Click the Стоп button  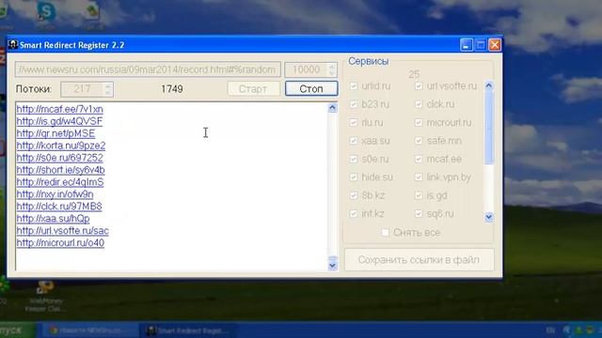(x=311, y=88)
